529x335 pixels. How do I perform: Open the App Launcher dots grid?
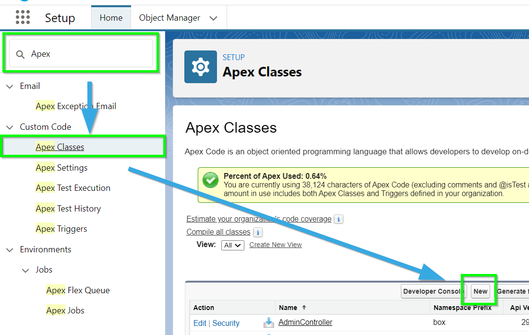tap(23, 17)
